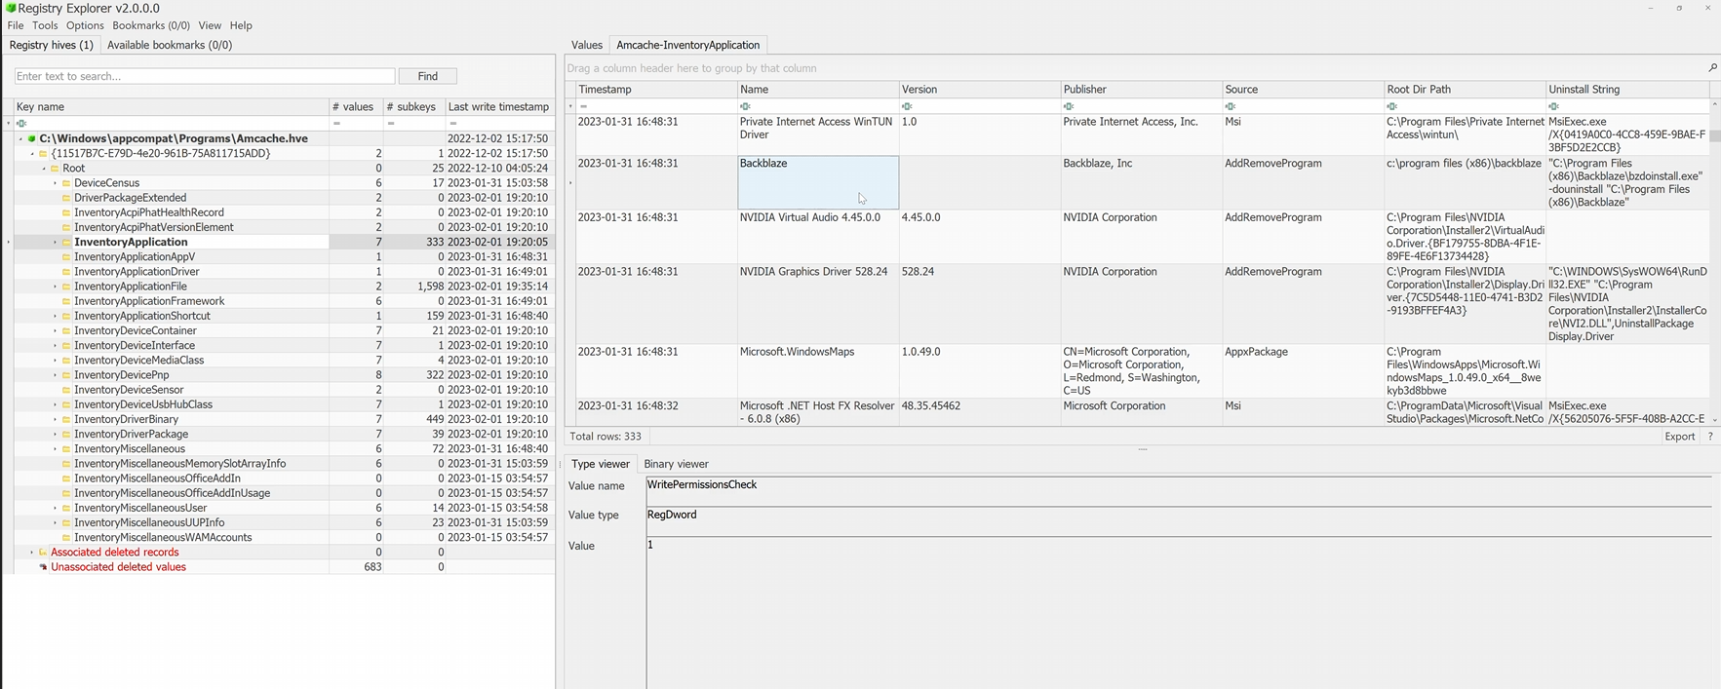The image size is (1721, 689).
Task: Click the Source column filter operator icon
Action: (1231, 106)
